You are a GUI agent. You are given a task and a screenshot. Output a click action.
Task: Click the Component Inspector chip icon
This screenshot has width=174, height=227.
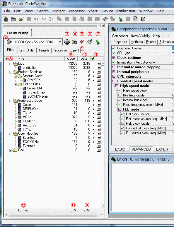113,29
